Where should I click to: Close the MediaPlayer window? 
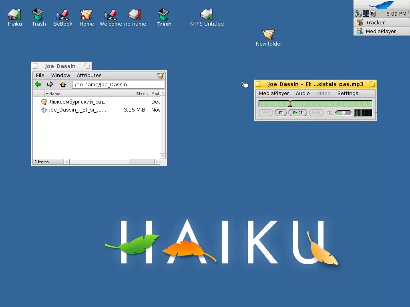[x=259, y=84]
